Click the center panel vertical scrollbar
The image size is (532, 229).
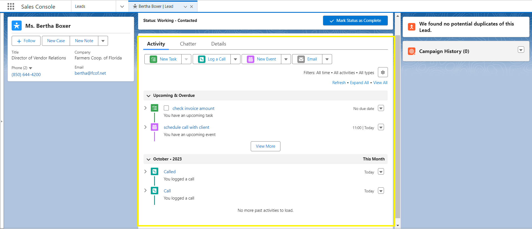(398, 126)
